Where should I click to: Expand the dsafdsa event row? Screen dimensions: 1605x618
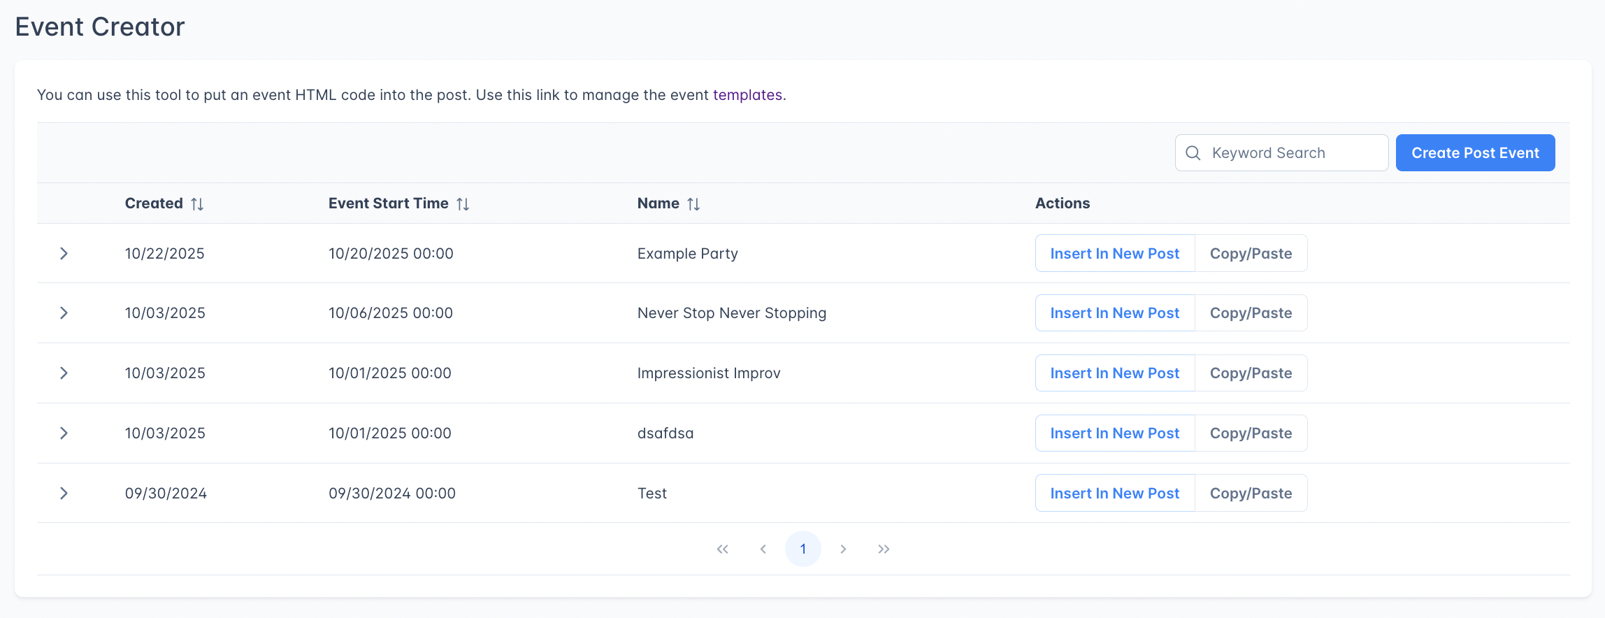(64, 433)
